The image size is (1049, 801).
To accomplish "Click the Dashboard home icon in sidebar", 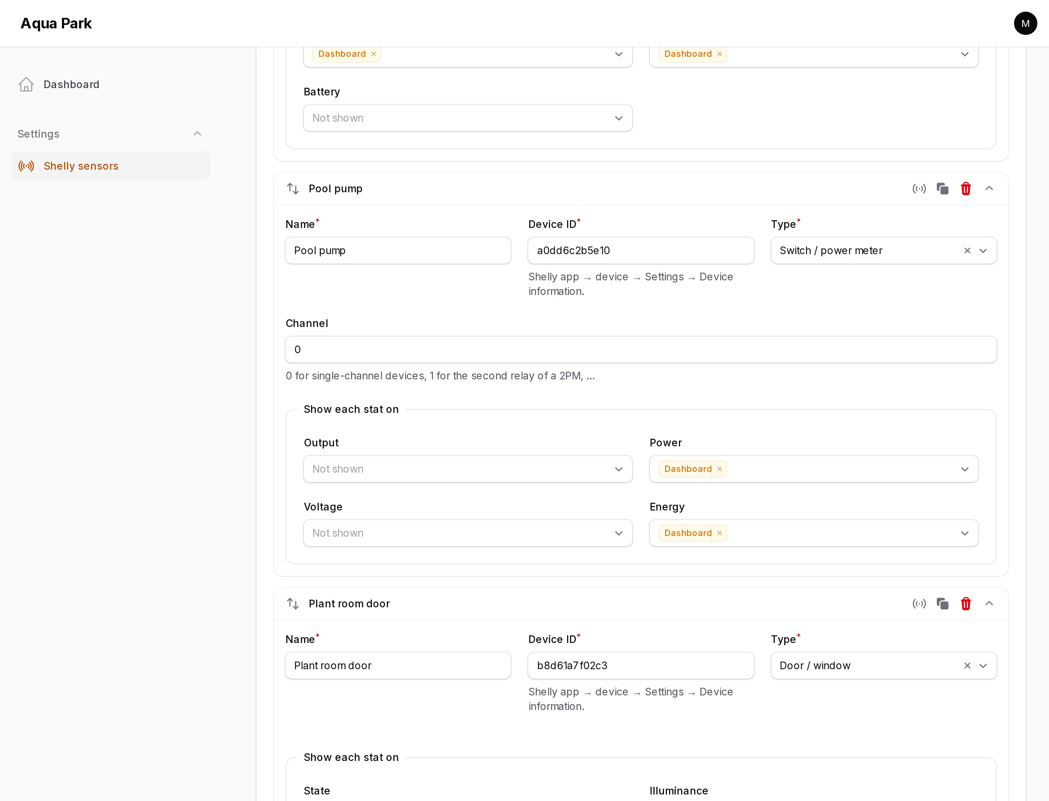I will coord(26,84).
